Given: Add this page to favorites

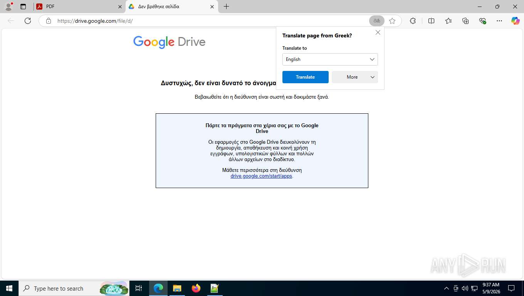Looking at the screenshot, I should pyautogui.click(x=392, y=21).
